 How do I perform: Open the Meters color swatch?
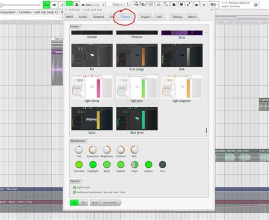click(149, 164)
